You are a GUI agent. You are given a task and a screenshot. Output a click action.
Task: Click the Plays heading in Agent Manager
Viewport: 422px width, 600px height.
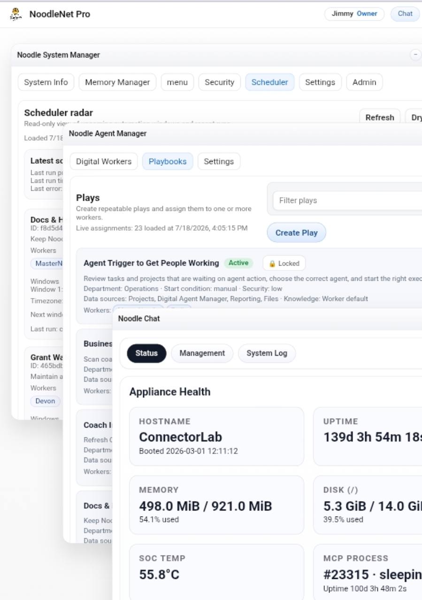pyautogui.click(x=88, y=198)
